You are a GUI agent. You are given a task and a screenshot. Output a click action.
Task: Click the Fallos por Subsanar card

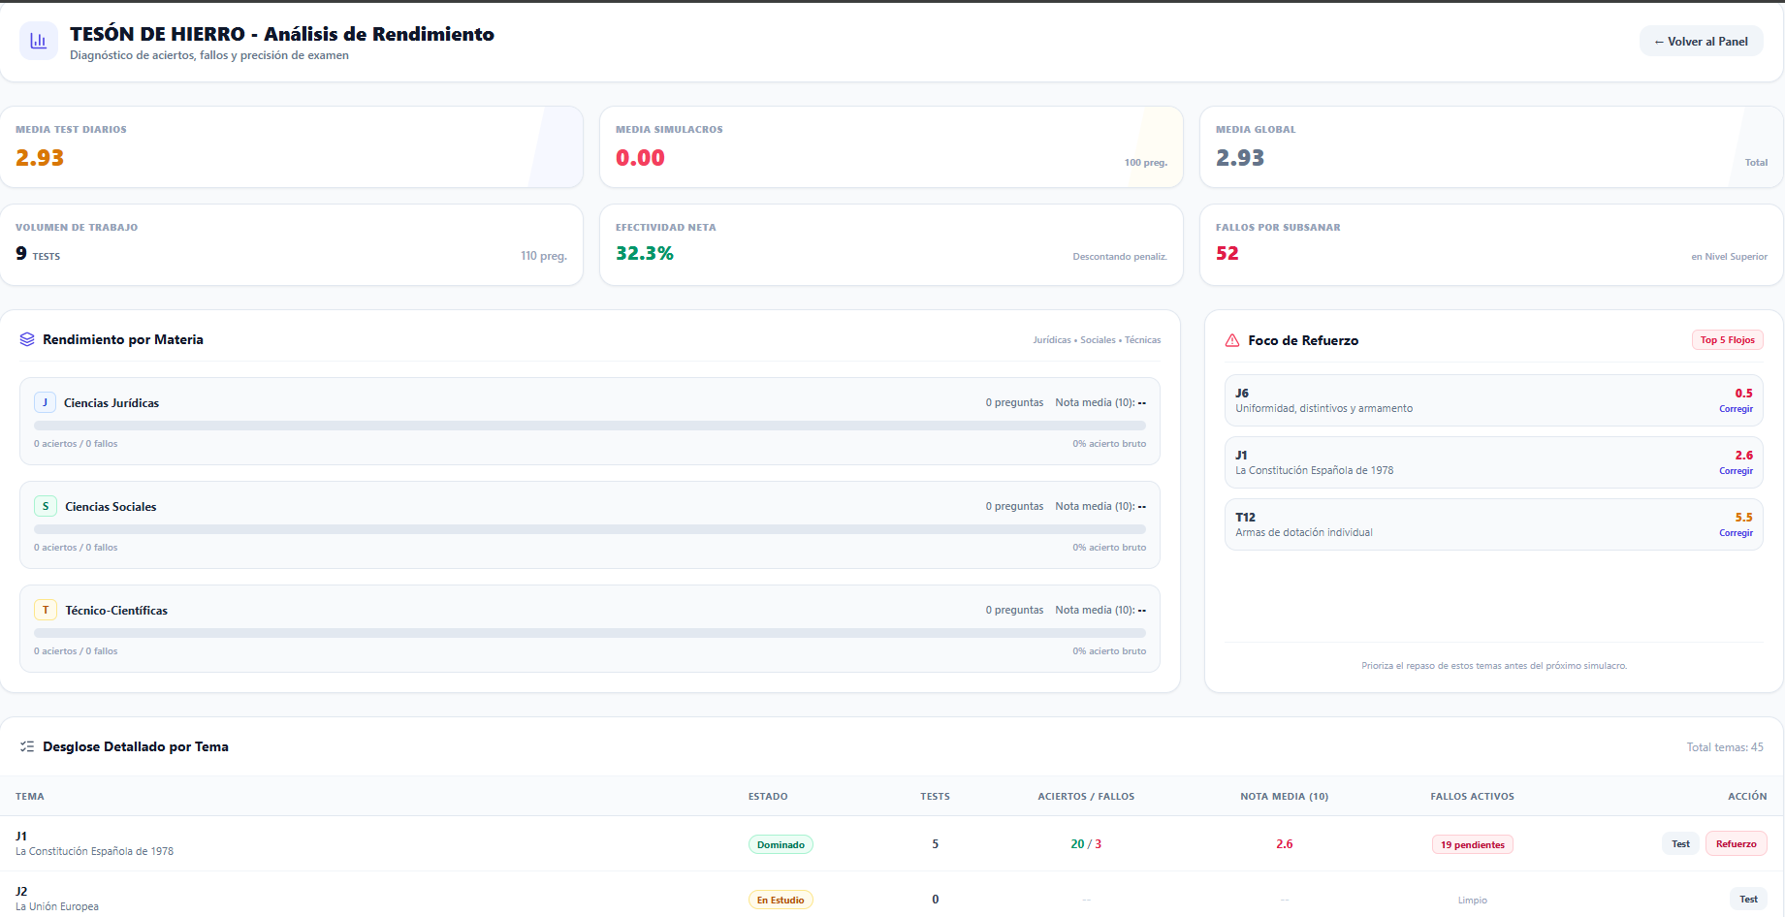pyautogui.click(x=1491, y=244)
